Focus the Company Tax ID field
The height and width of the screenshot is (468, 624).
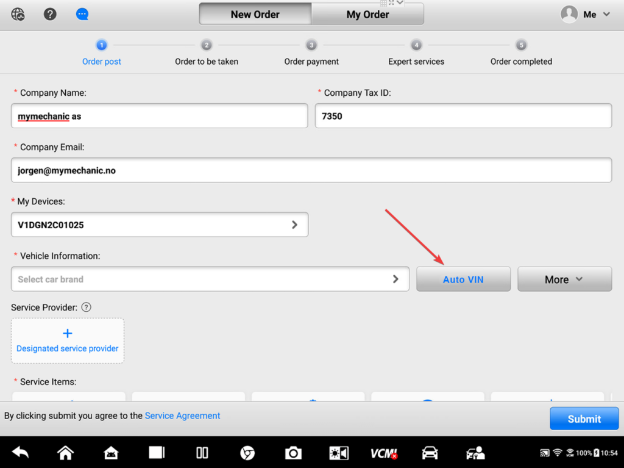coord(463,116)
